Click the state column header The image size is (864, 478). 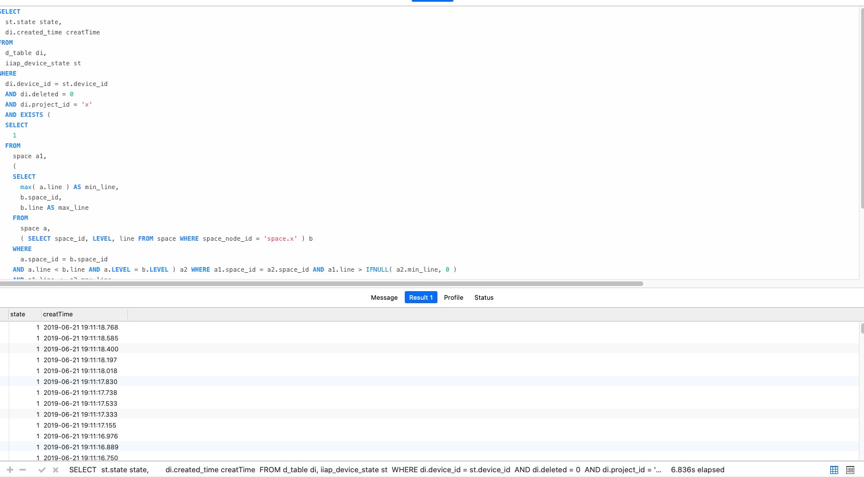(25, 314)
